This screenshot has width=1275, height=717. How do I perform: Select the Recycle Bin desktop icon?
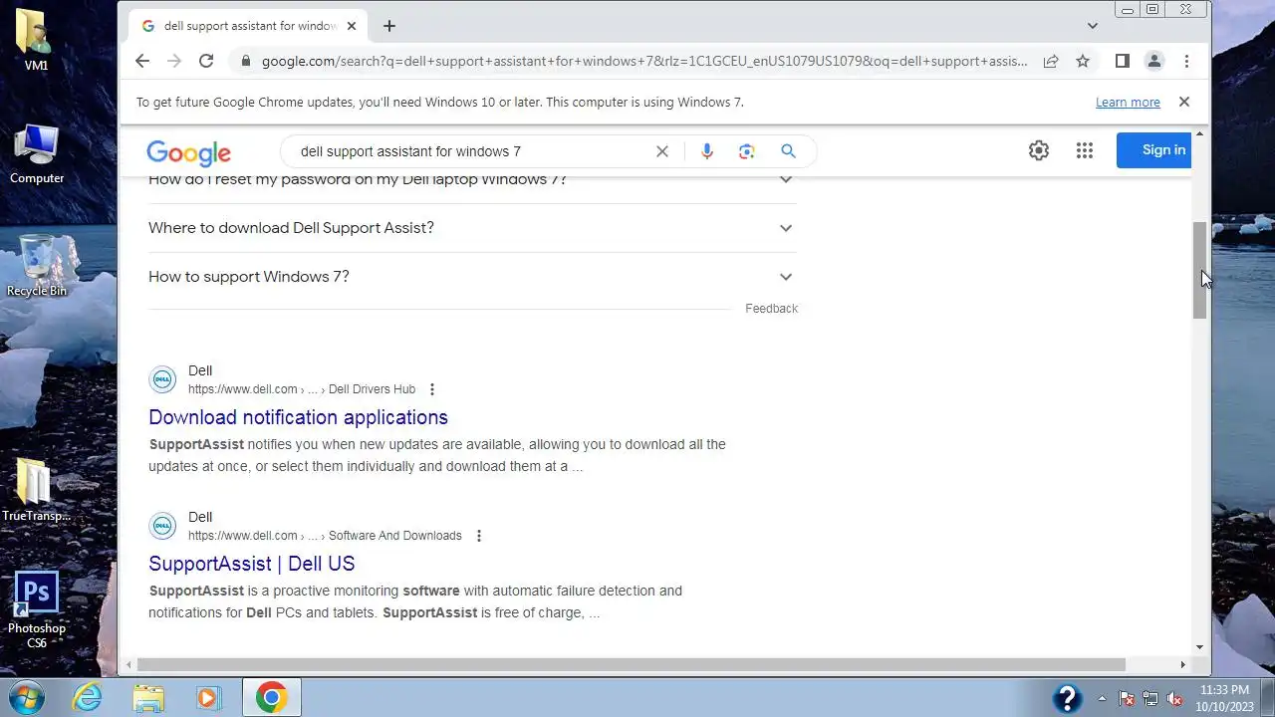37,265
